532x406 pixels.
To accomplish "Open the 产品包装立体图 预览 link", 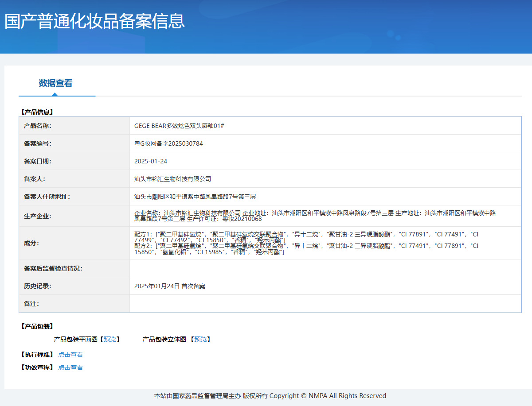I will tap(201, 339).
